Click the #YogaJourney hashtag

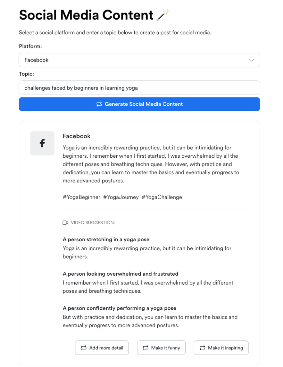121,197
